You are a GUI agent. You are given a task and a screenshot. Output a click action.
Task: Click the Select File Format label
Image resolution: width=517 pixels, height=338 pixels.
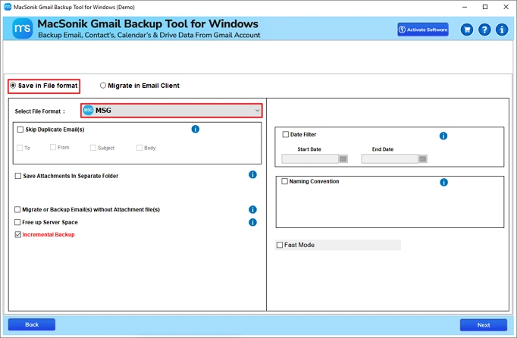pyautogui.click(x=39, y=111)
